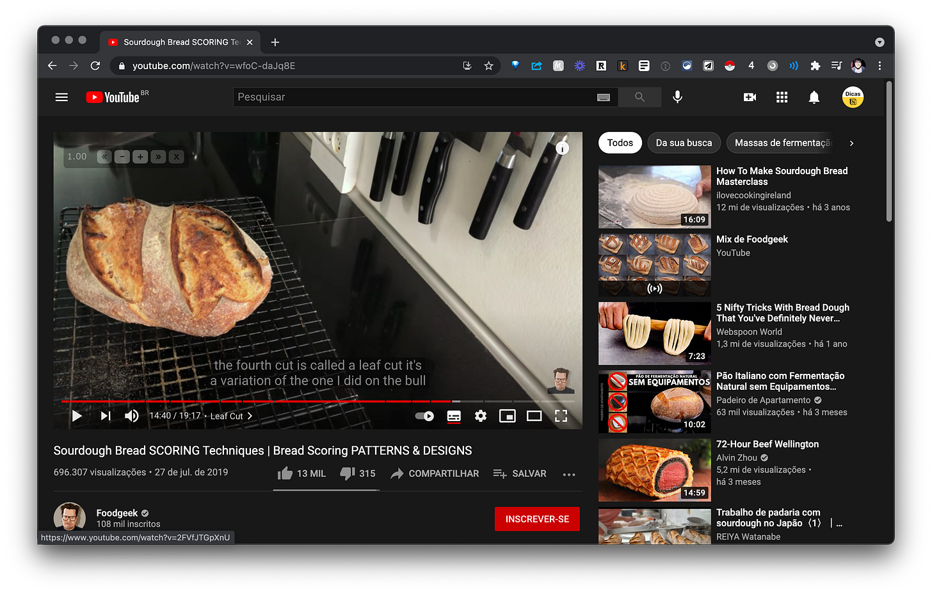Start voice search with microphone icon
Viewport: 932px width, 594px height.
click(x=677, y=97)
